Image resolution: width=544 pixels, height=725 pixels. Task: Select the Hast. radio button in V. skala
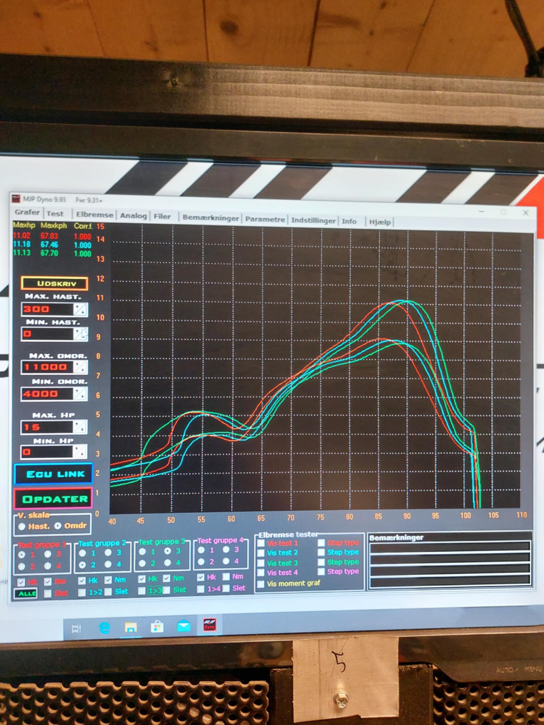click(x=22, y=526)
